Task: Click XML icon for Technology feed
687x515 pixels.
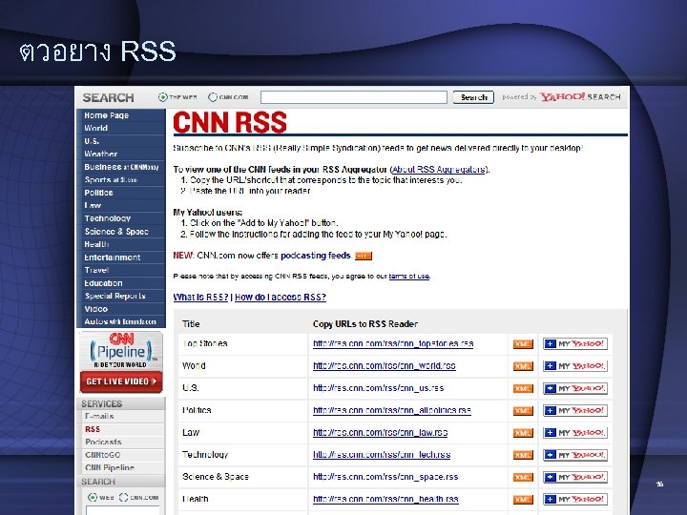Action: 523,455
